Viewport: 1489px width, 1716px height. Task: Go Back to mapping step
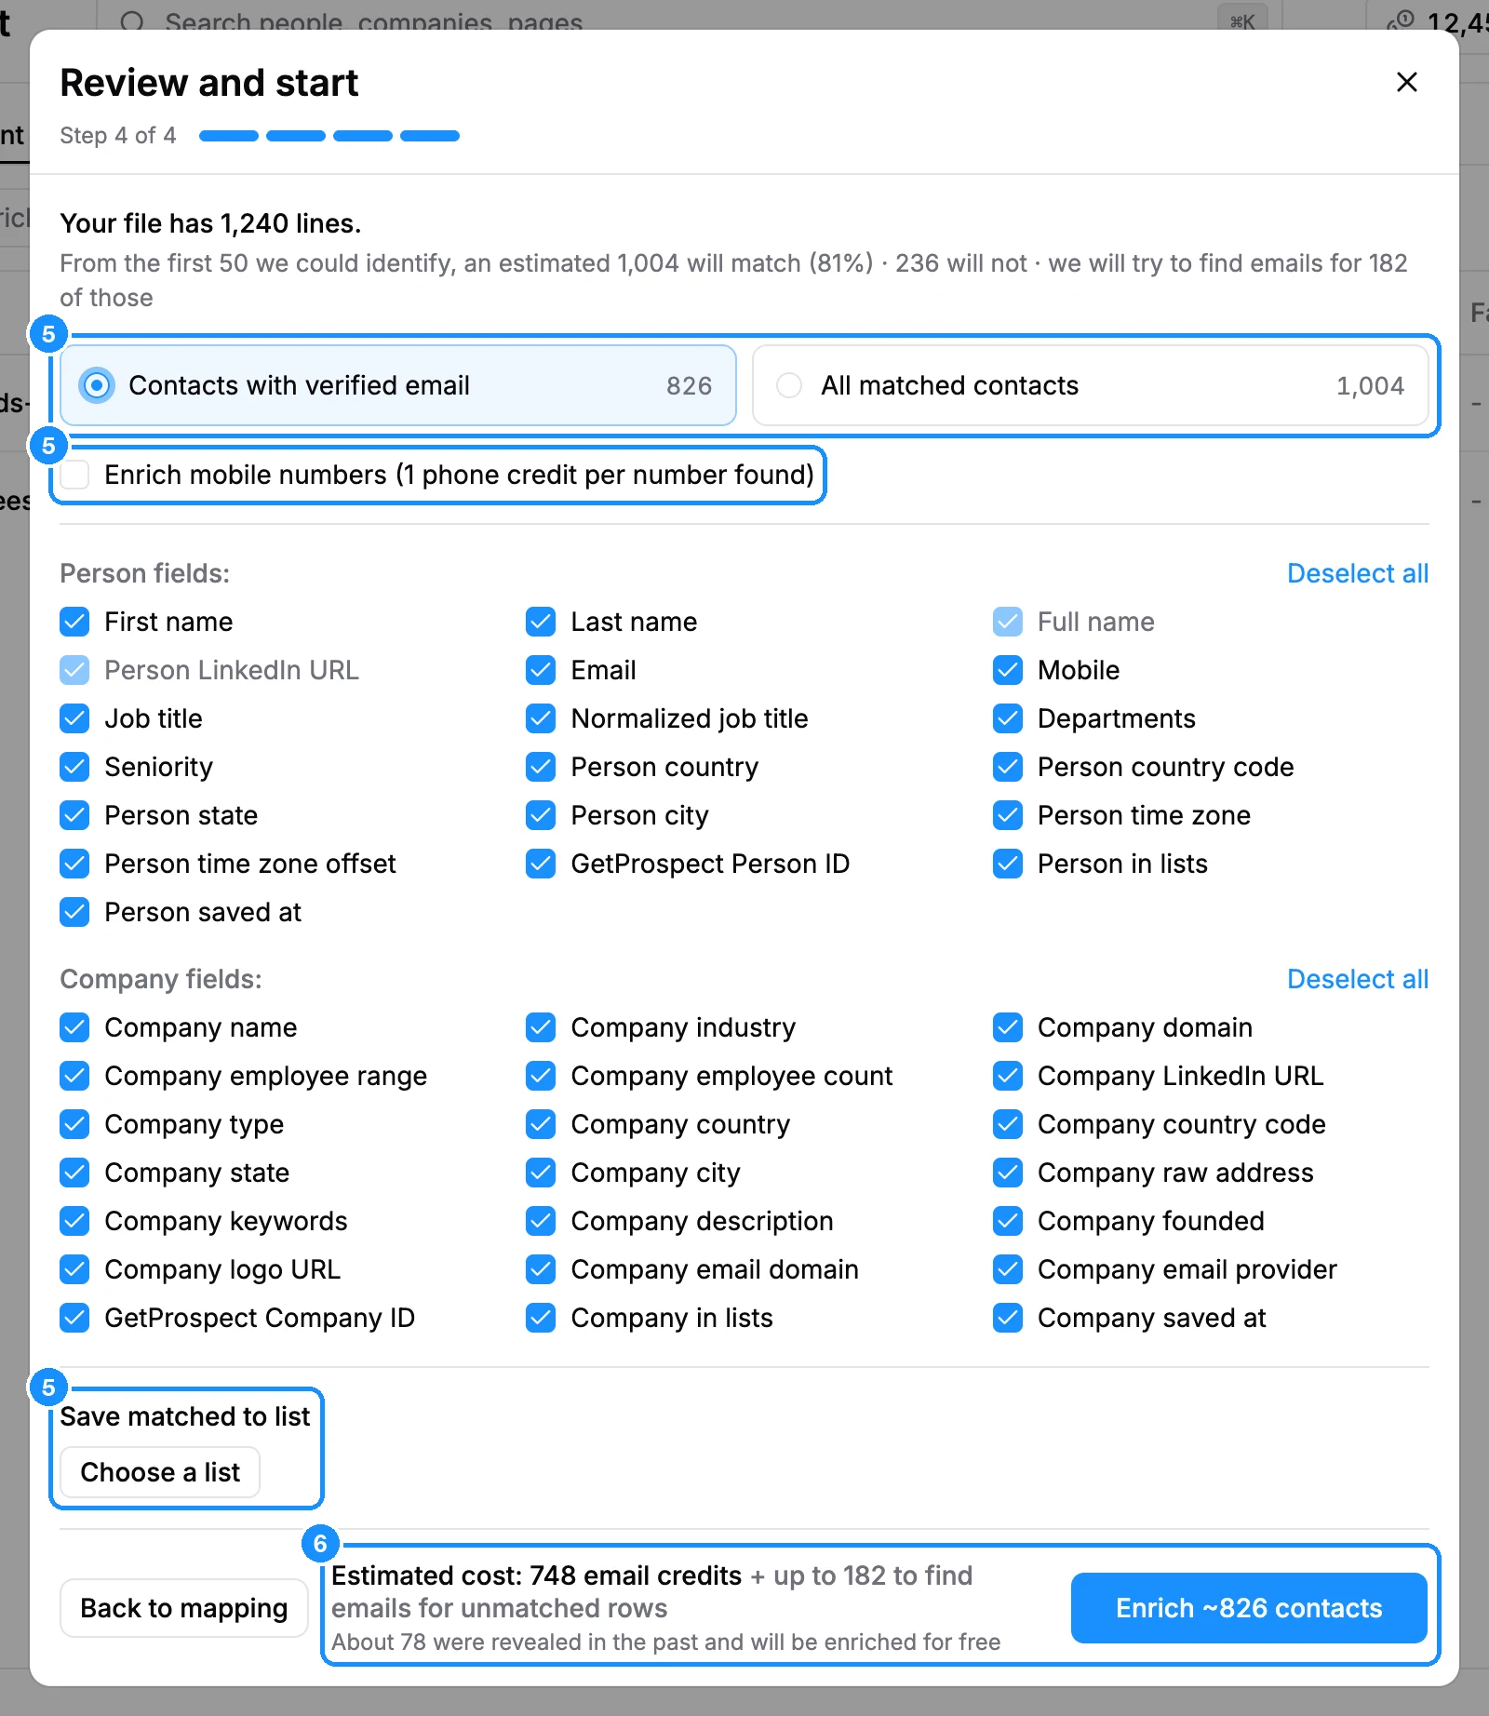point(184,1608)
